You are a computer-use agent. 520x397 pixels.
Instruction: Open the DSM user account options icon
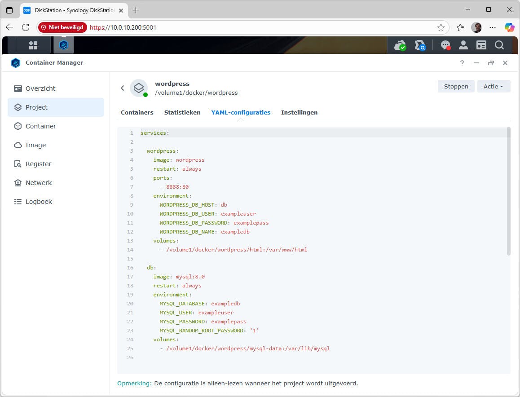pos(463,45)
